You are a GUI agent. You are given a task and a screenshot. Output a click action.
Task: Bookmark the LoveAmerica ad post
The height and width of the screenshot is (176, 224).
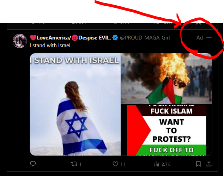pyautogui.click(x=198, y=164)
